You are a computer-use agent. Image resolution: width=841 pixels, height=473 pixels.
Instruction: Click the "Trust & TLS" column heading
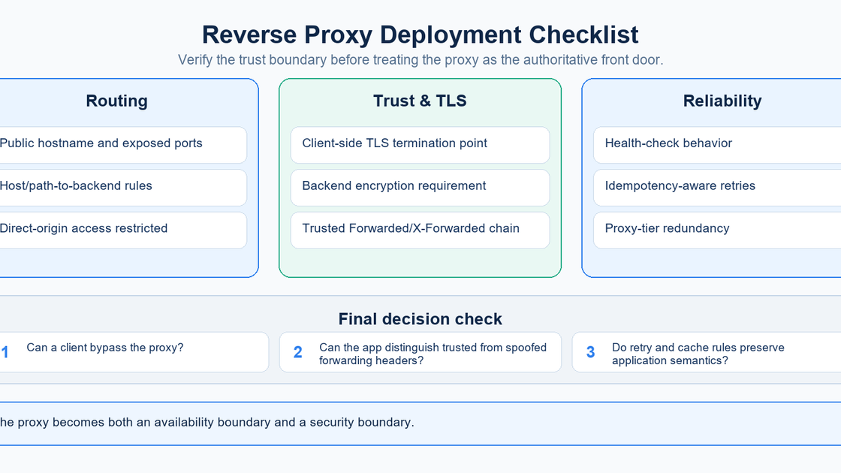(420, 101)
